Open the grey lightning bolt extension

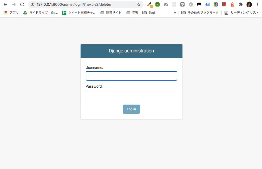click(x=191, y=4)
